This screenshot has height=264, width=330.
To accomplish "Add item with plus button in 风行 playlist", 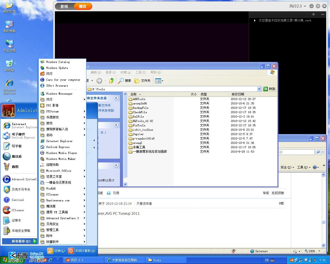I will coord(313,14).
